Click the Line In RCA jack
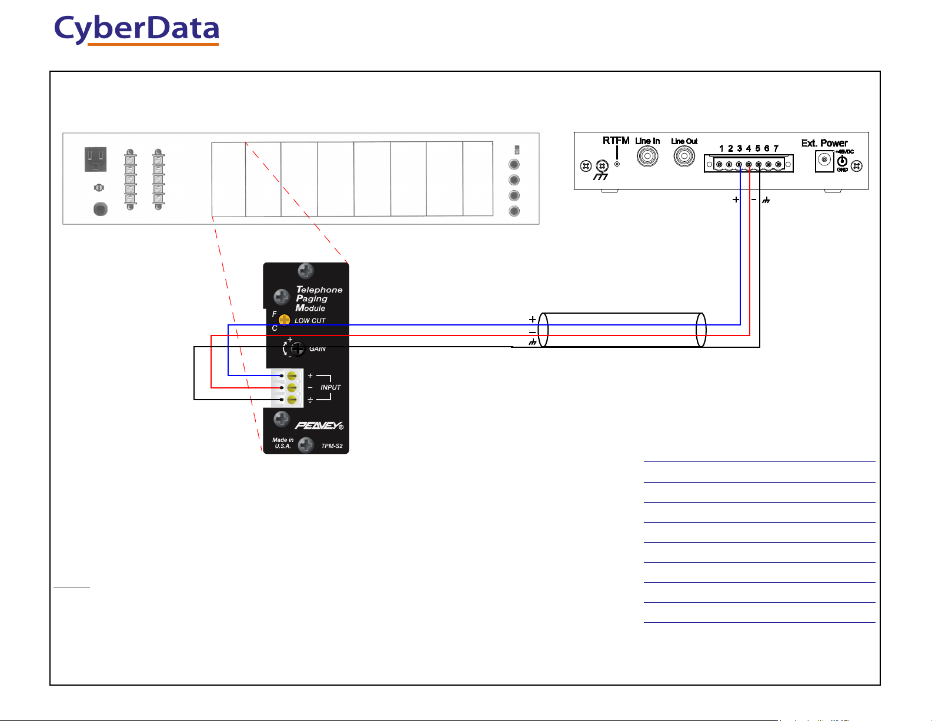Viewport: 932px width, 721px height. (x=647, y=157)
